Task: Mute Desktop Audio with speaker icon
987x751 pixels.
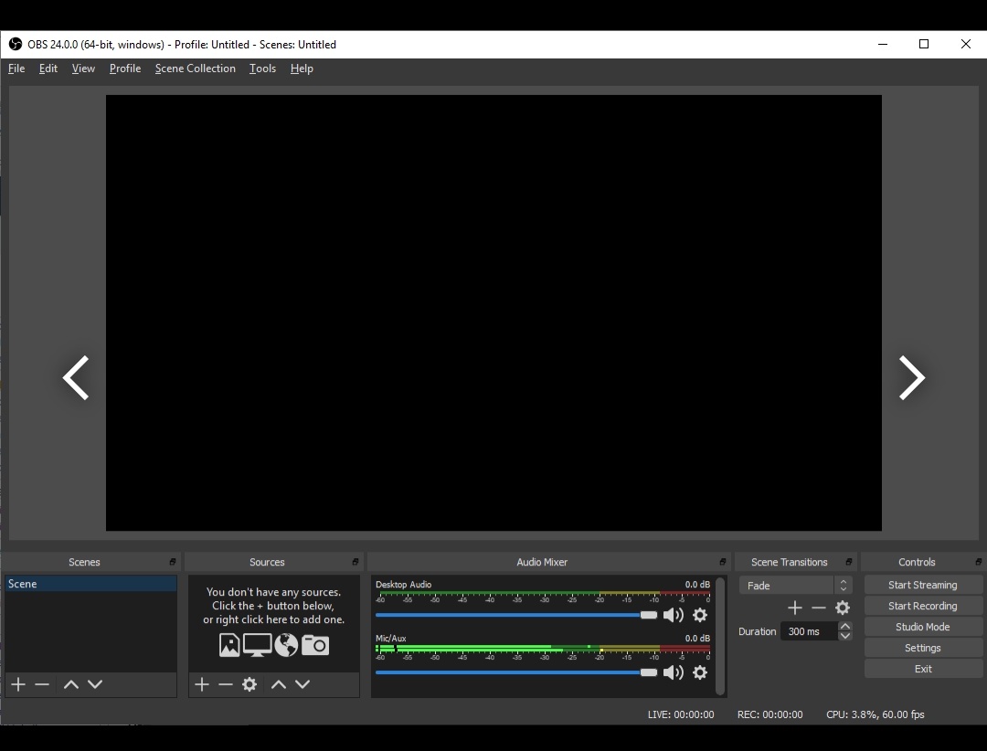Action: point(674,615)
